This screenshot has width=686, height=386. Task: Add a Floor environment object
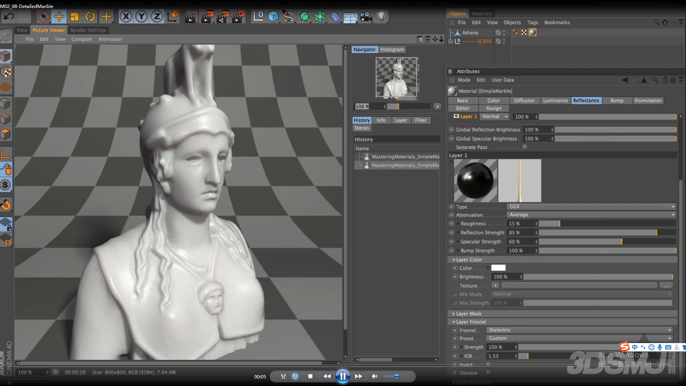click(x=350, y=17)
